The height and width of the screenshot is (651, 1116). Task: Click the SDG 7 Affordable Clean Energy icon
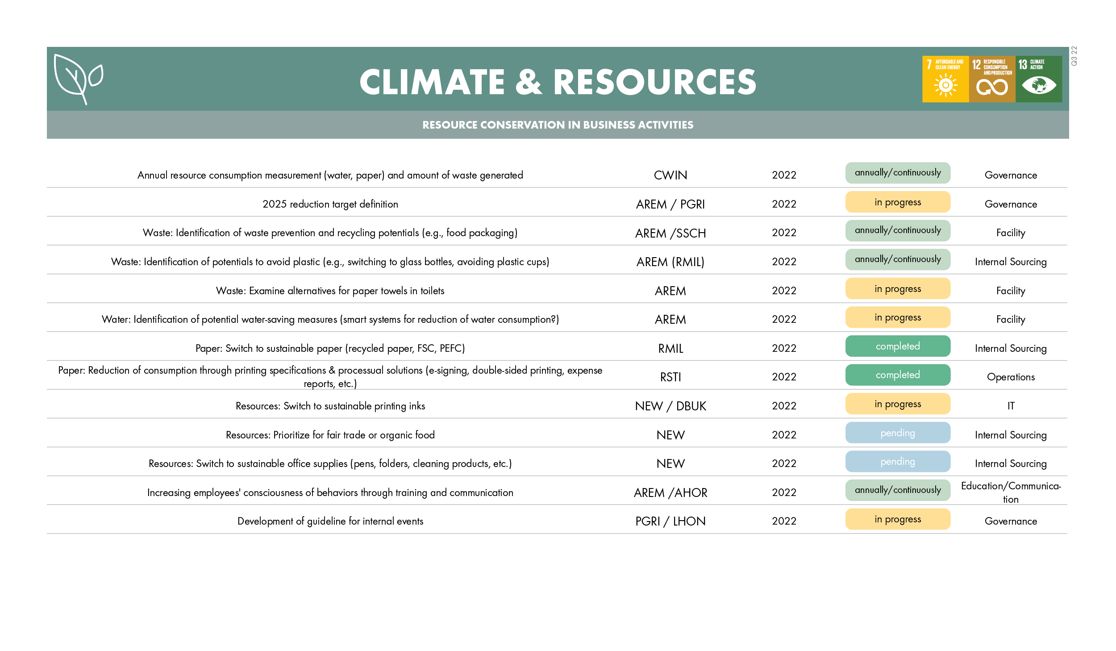[945, 79]
